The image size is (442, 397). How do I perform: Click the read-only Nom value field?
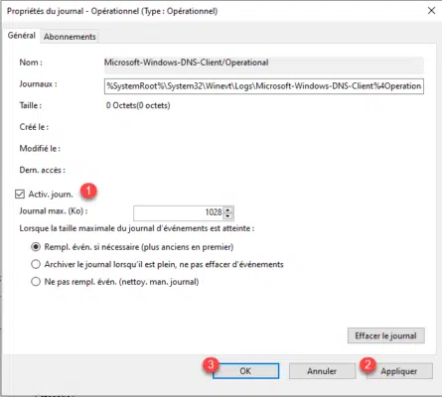tap(264, 65)
